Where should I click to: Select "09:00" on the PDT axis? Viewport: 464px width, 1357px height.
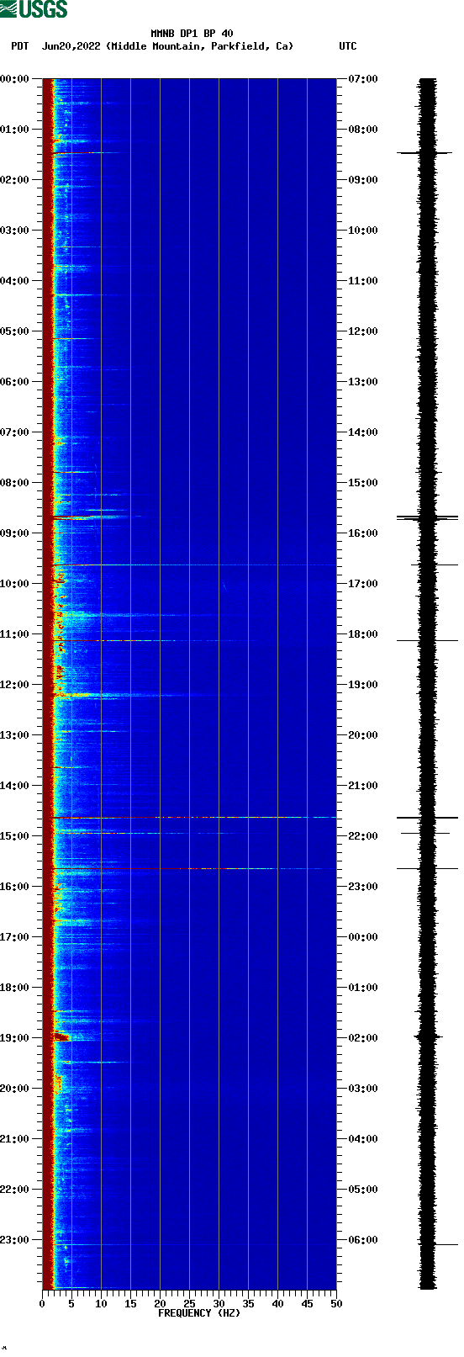point(14,533)
